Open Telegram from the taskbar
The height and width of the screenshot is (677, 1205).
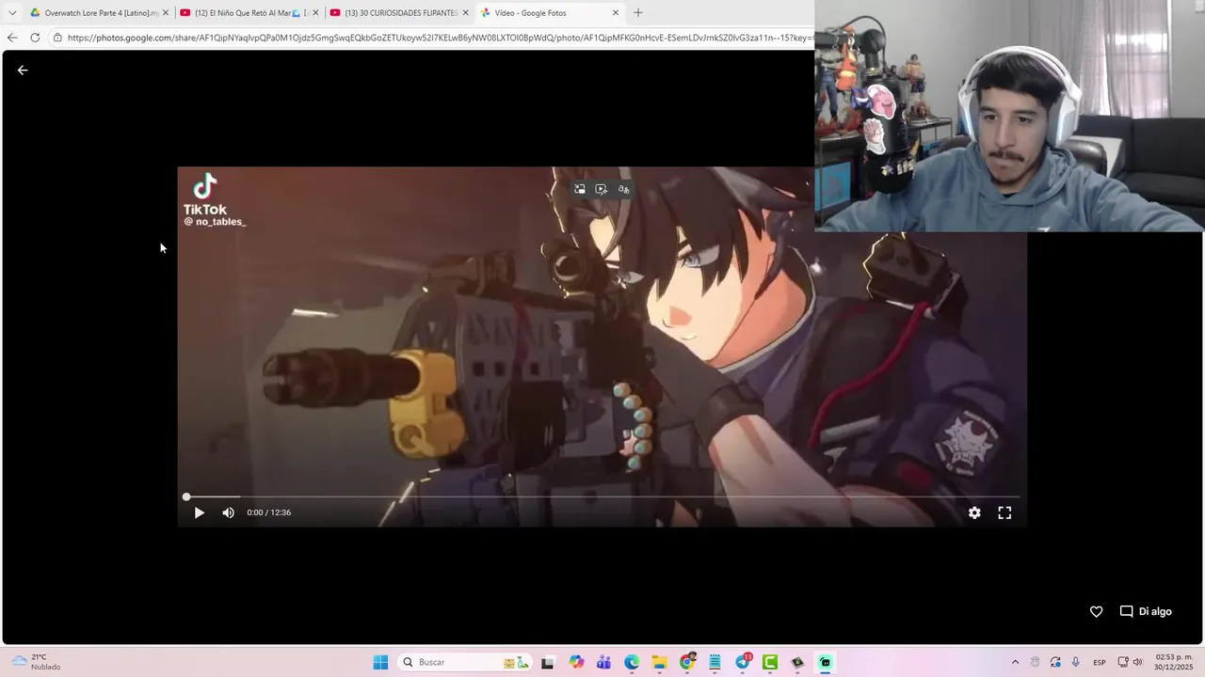pos(743,662)
